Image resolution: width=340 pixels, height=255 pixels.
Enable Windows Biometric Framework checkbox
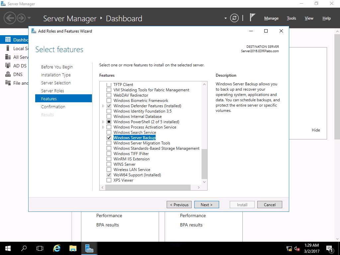(x=109, y=100)
